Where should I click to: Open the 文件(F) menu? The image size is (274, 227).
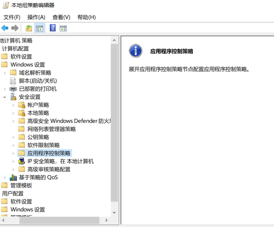click(12, 17)
